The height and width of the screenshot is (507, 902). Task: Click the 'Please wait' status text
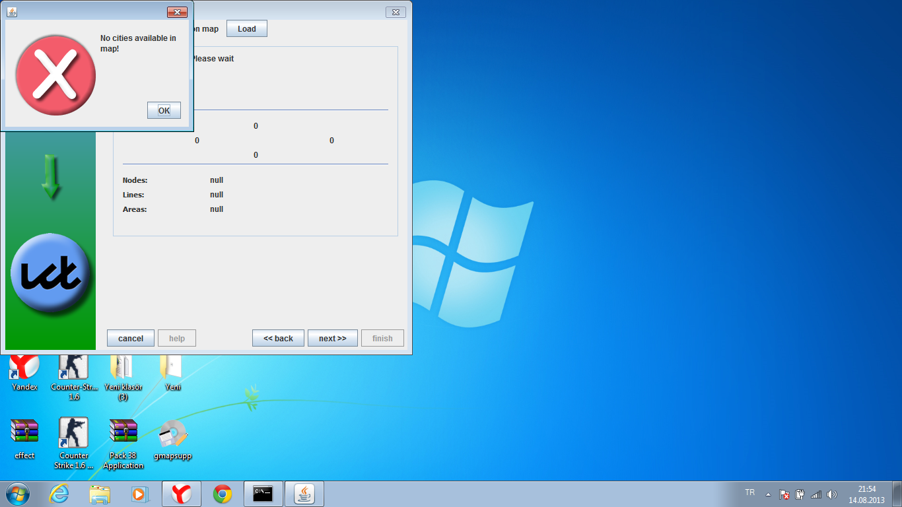pos(213,59)
